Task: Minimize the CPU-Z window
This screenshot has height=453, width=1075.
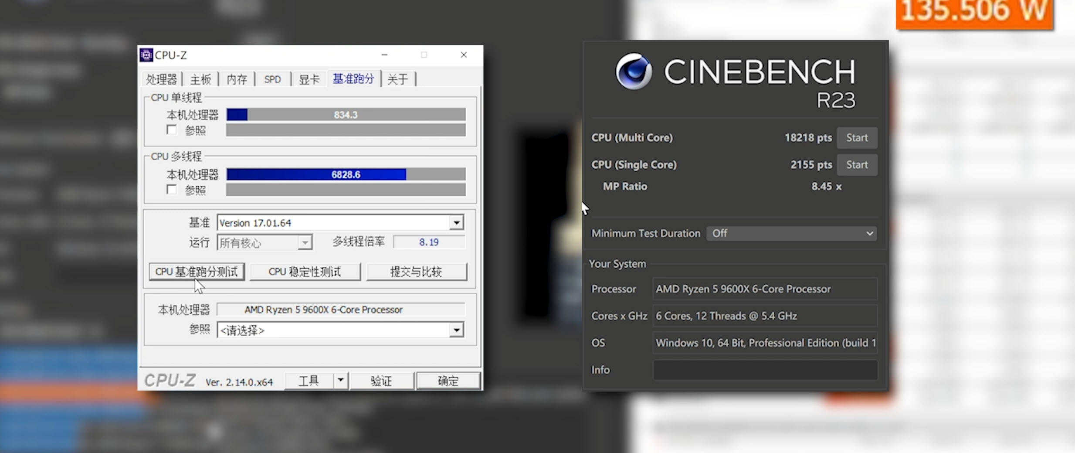Action: [x=384, y=55]
